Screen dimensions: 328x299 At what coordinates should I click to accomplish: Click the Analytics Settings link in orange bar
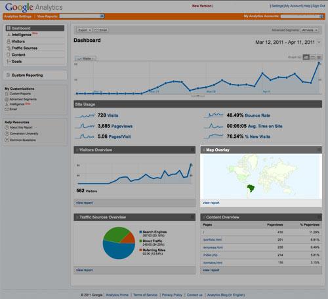(18, 16)
